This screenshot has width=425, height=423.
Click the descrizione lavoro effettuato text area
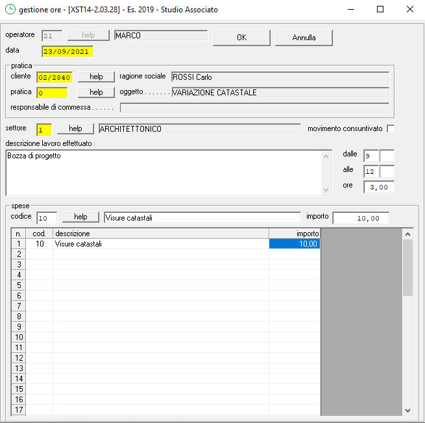point(162,172)
